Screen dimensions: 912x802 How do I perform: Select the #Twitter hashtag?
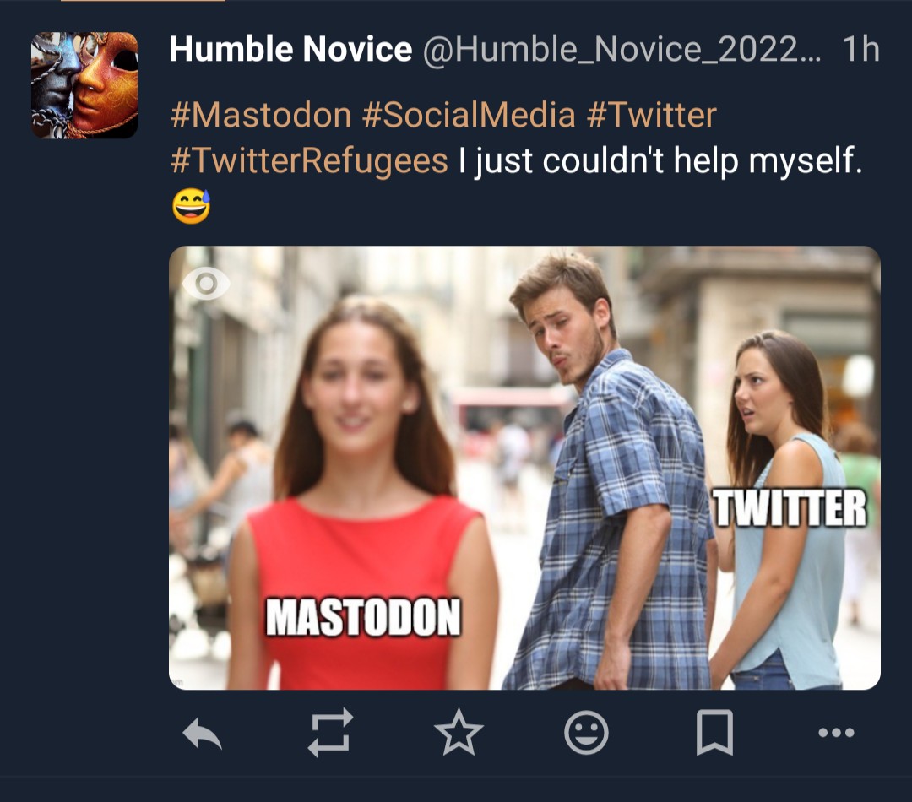pyautogui.click(x=651, y=115)
